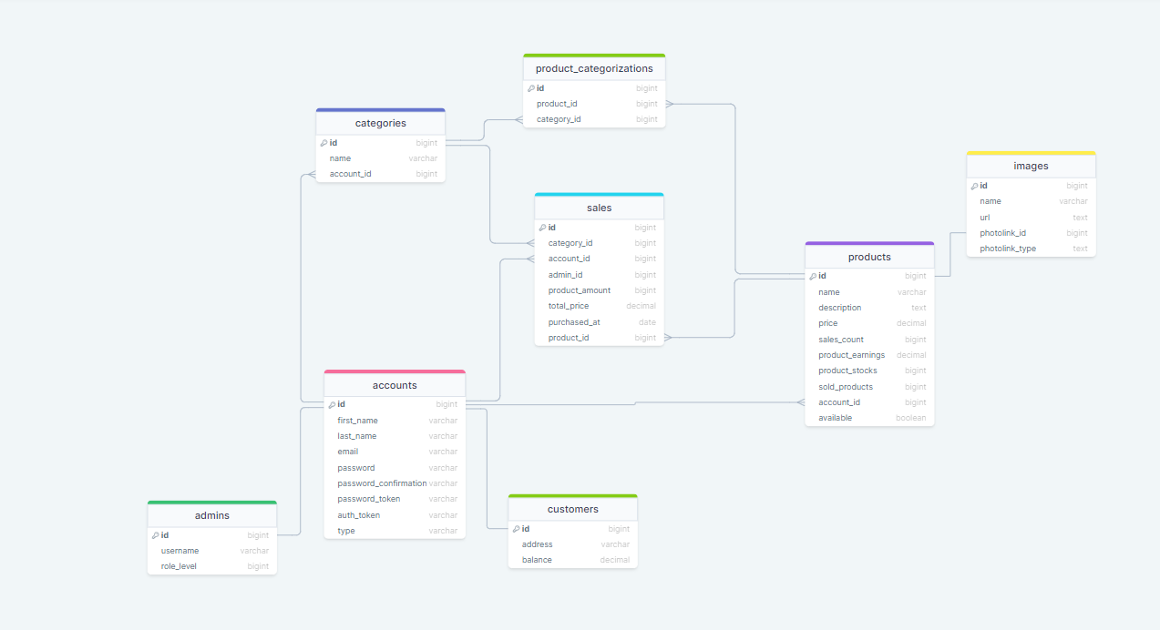
Task: Click the yellow strip above images table
Action: 1031,154
